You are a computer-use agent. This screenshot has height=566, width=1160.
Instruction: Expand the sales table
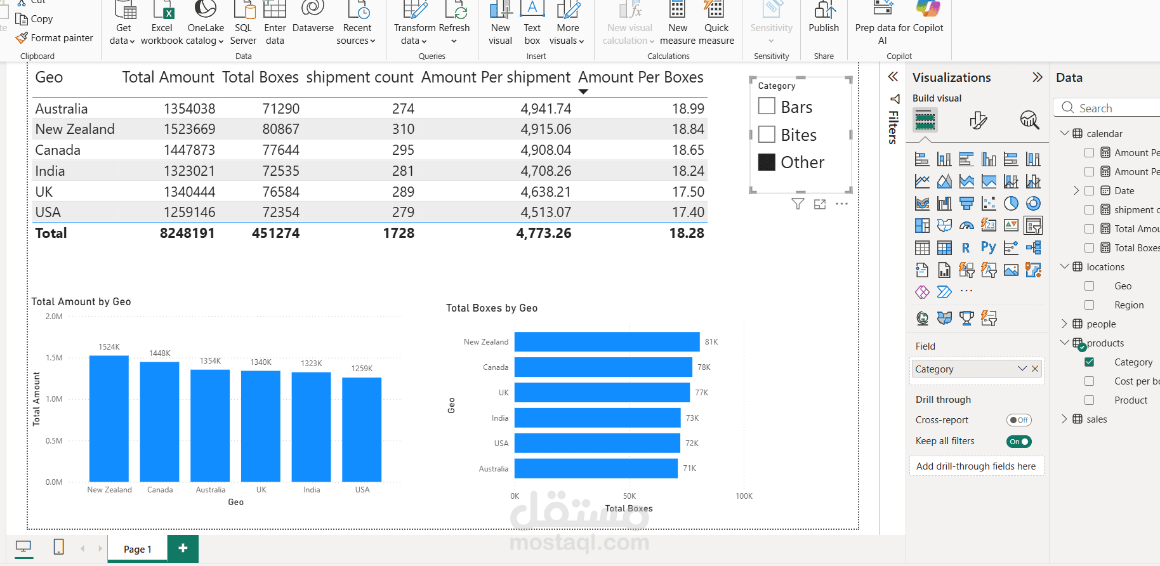click(x=1065, y=419)
